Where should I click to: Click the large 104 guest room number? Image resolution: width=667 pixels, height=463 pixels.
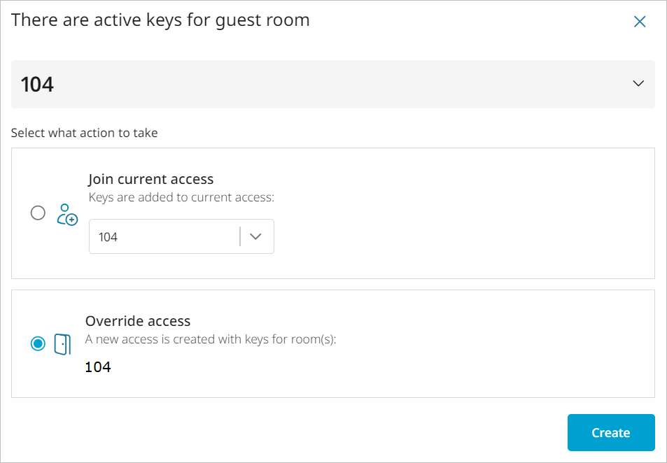click(x=38, y=85)
